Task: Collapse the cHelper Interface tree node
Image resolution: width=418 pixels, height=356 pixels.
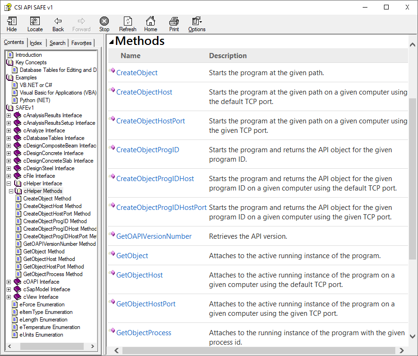Action: click(9, 183)
